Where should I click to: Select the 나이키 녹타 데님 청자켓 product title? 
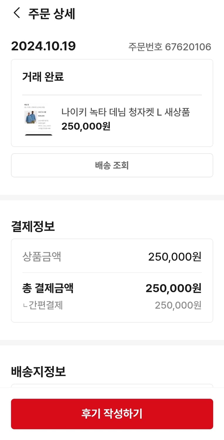point(126,112)
